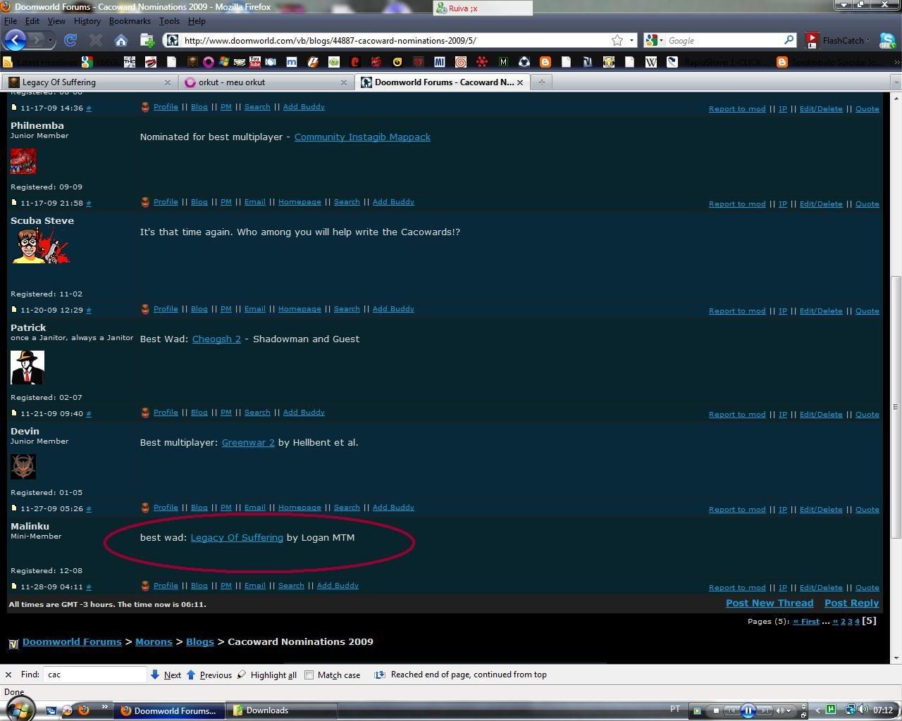Click the vertical page scrollbar thumb
The width and height of the screenshot is (902, 721).
click(896, 407)
